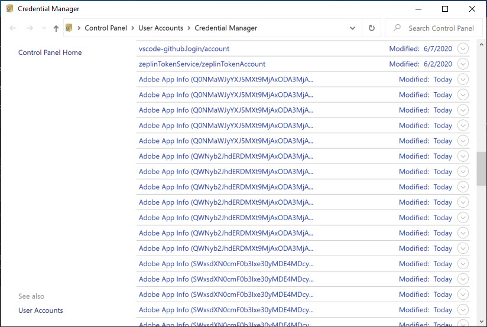
Task: Expand details for vscode-github.login/account entry
Action: tap(463, 49)
